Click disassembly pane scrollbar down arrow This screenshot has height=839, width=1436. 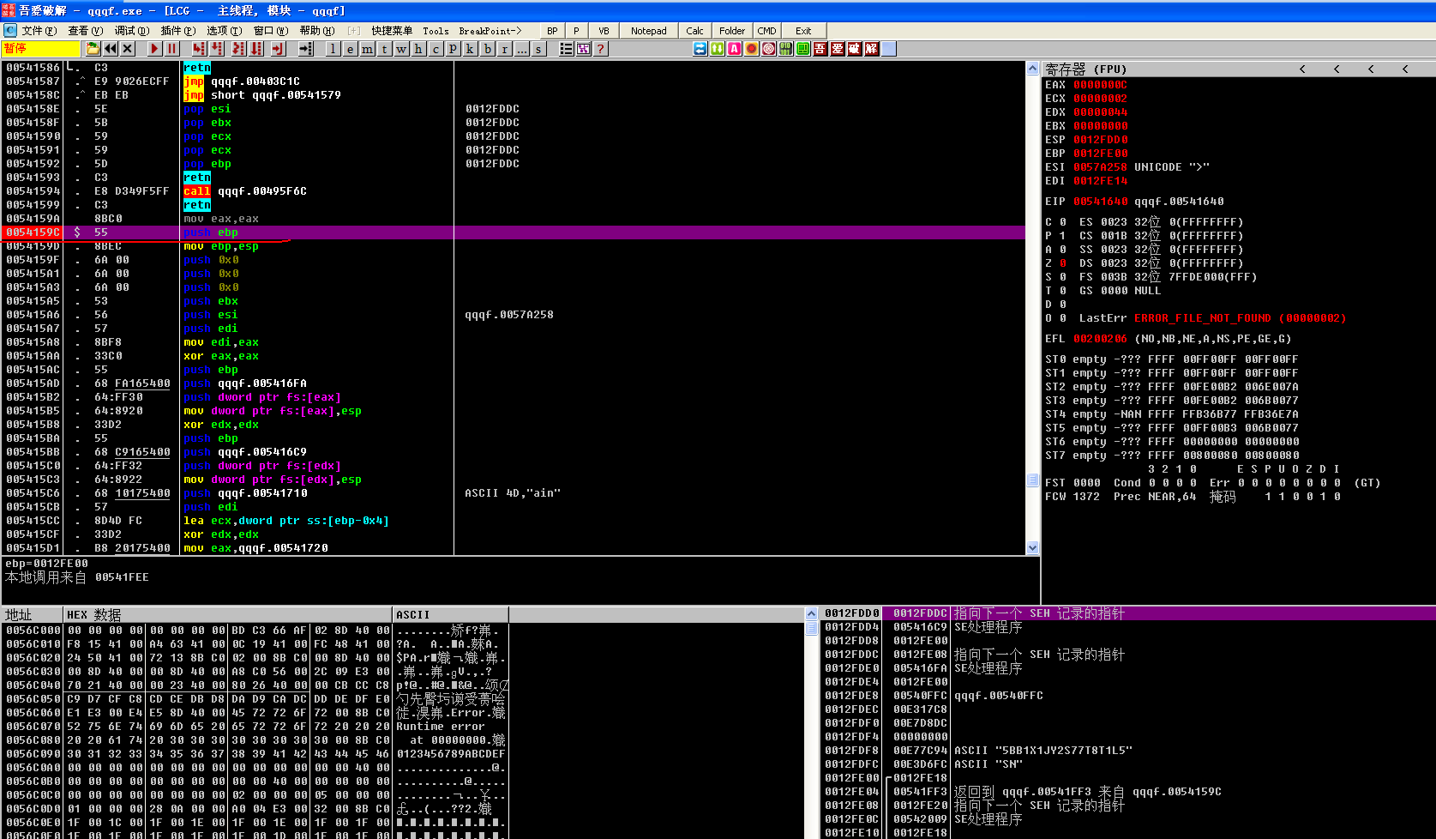coord(1032,547)
